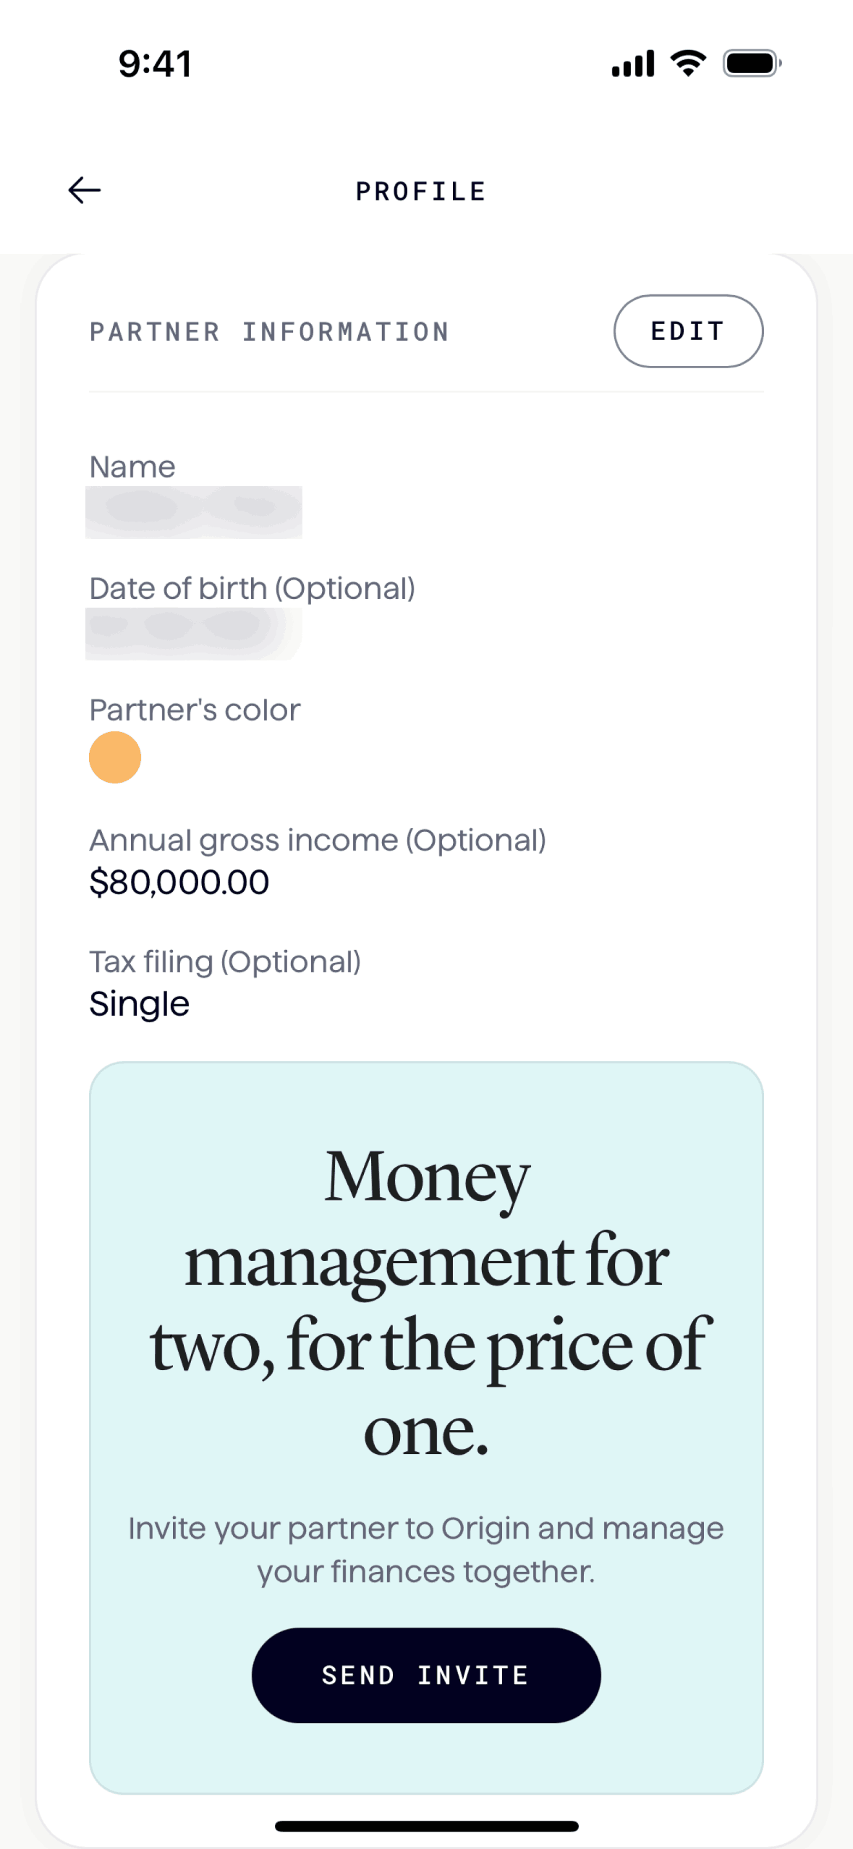Tap the "Tax filing (Optional)" label
Screen dimensions: 853x1849
225,962
